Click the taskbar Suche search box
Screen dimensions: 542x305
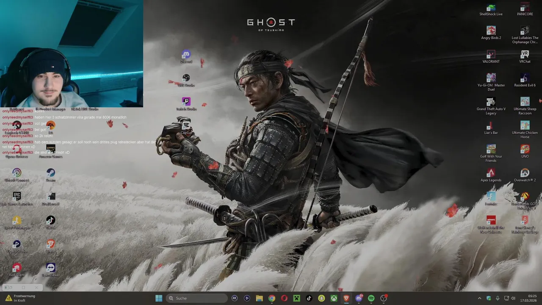point(197,298)
